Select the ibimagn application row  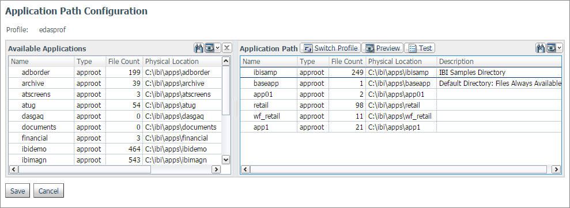point(115,160)
